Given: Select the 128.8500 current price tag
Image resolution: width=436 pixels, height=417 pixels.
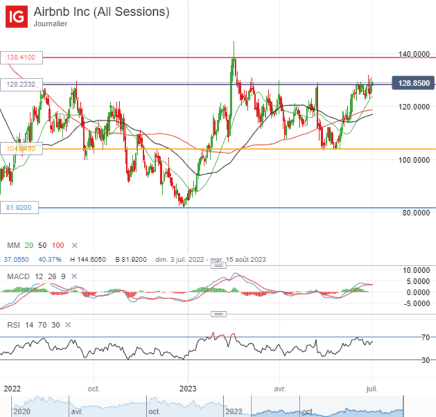Looking at the screenshot, I should point(411,84).
